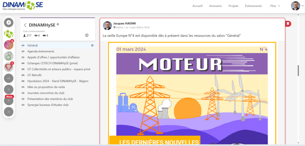Open the user profile photo in header
This screenshot has height=146, width=305.
295,6
